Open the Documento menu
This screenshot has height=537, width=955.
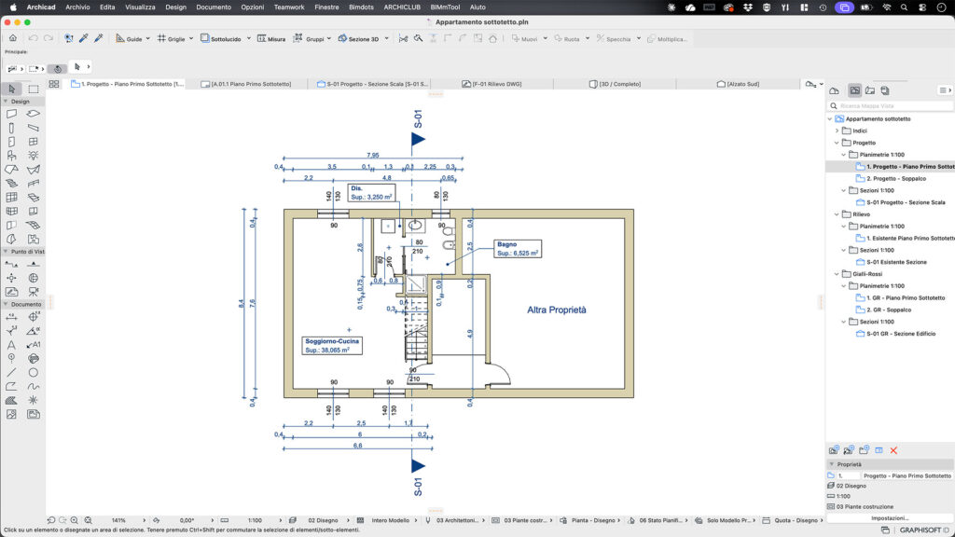coord(214,7)
